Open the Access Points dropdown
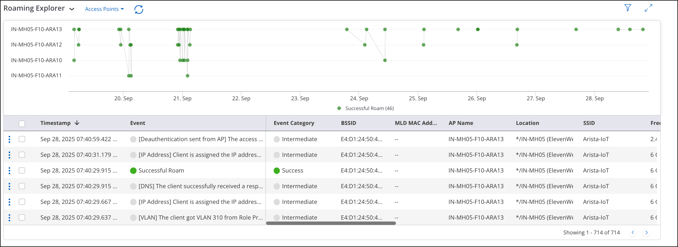 point(104,9)
